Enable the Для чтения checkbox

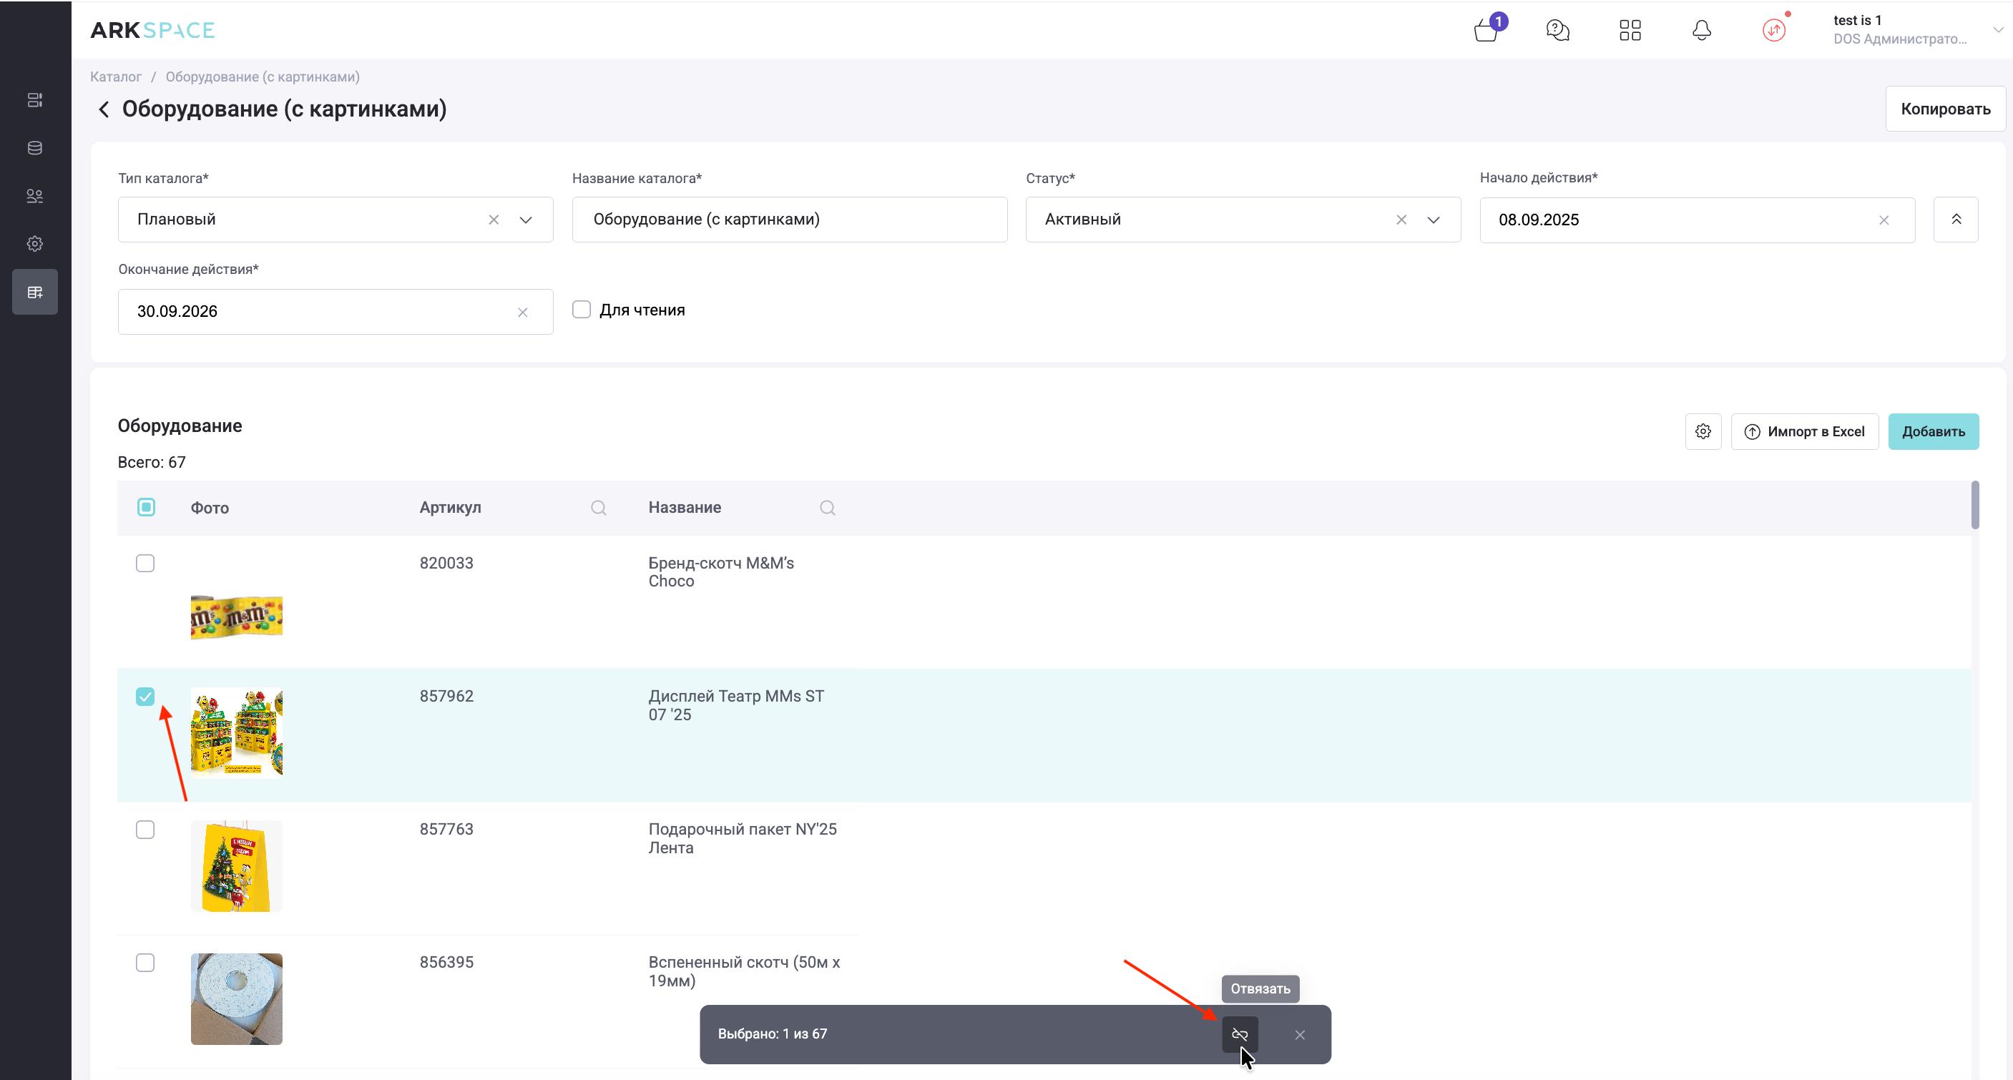point(582,310)
